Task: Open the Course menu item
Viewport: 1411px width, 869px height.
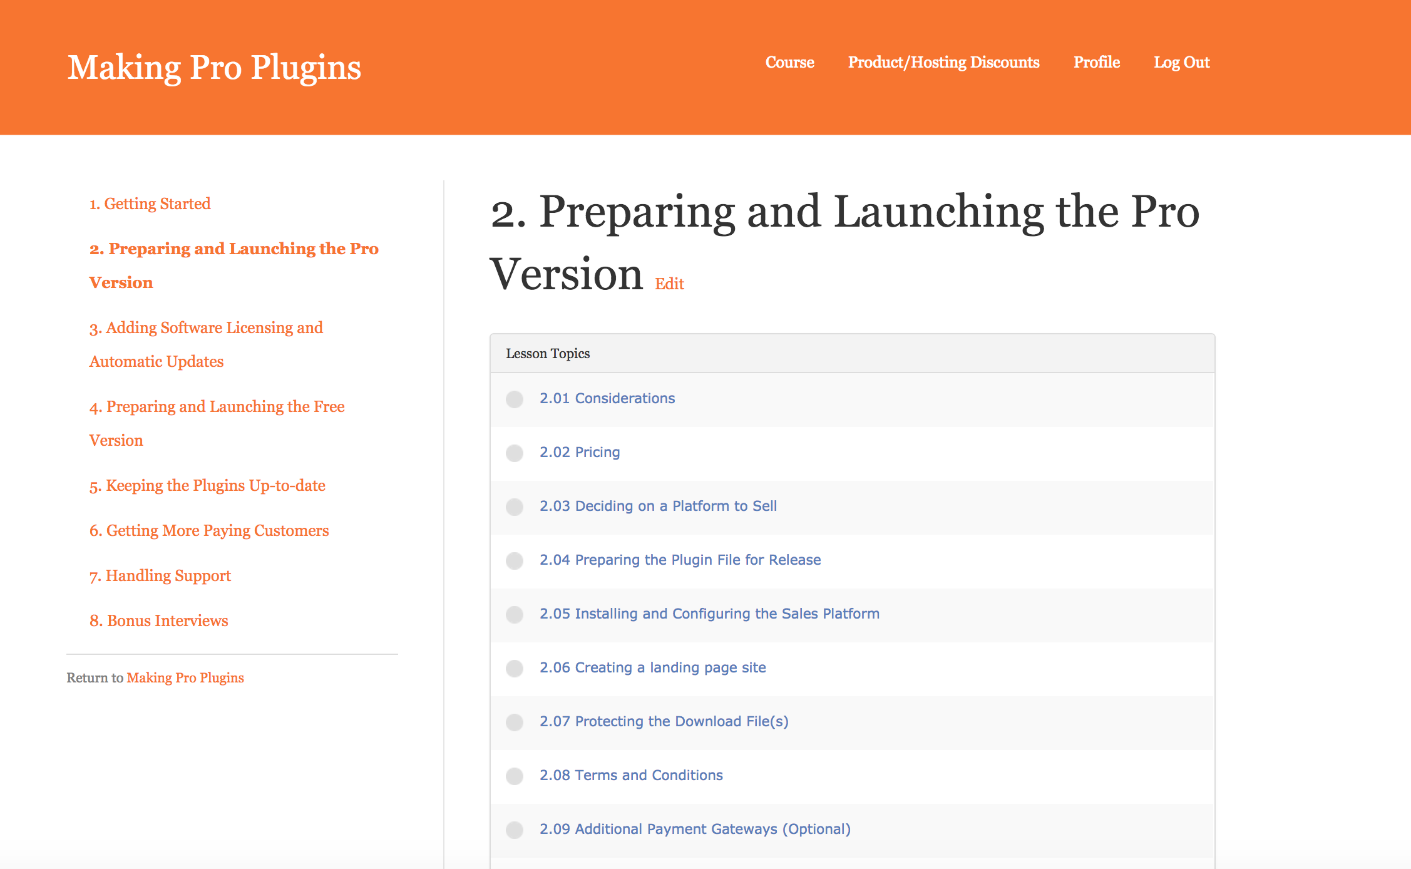Action: tap(789, 62)
